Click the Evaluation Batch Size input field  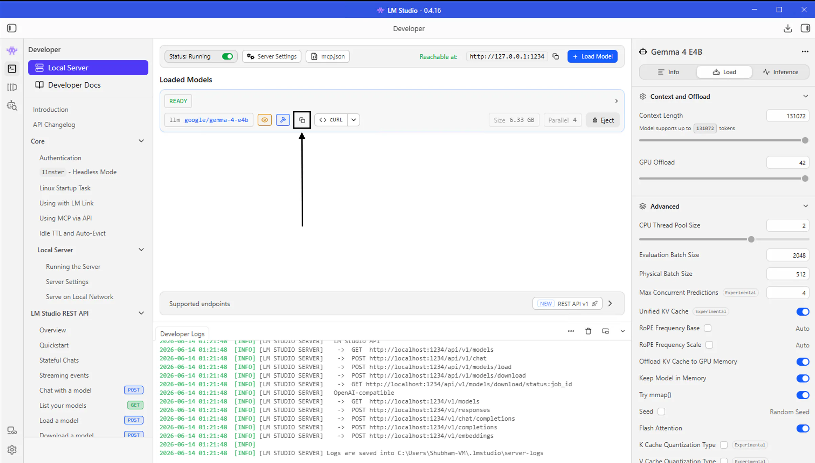pos(787,255)
